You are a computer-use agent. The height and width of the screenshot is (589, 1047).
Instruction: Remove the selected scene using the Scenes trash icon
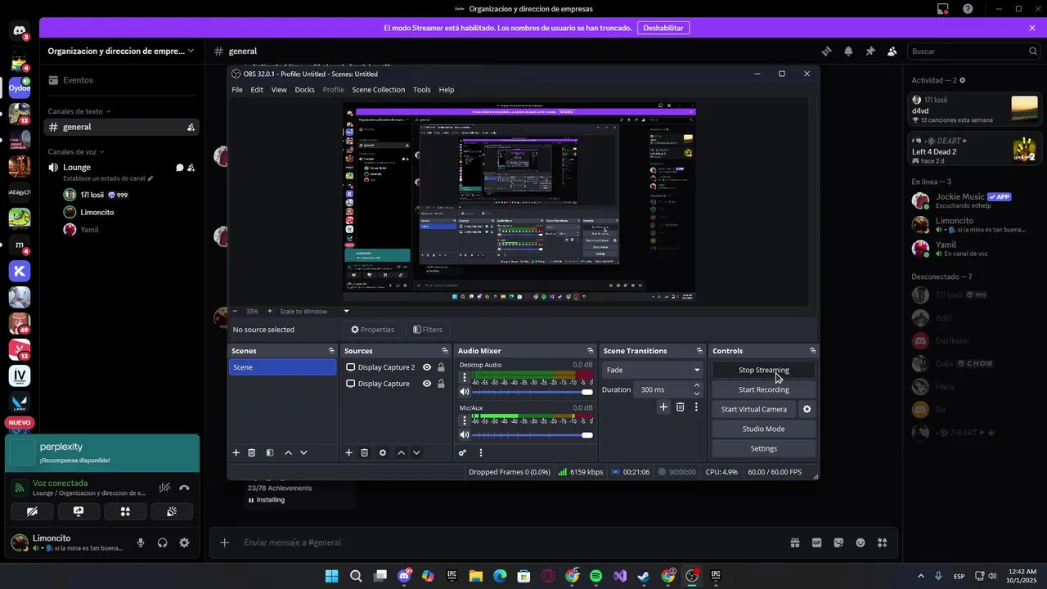coord(252,452)
